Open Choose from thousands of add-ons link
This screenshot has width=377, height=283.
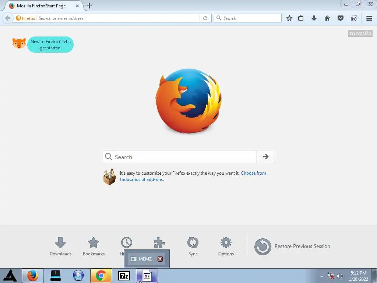click(x=193, y=176)
